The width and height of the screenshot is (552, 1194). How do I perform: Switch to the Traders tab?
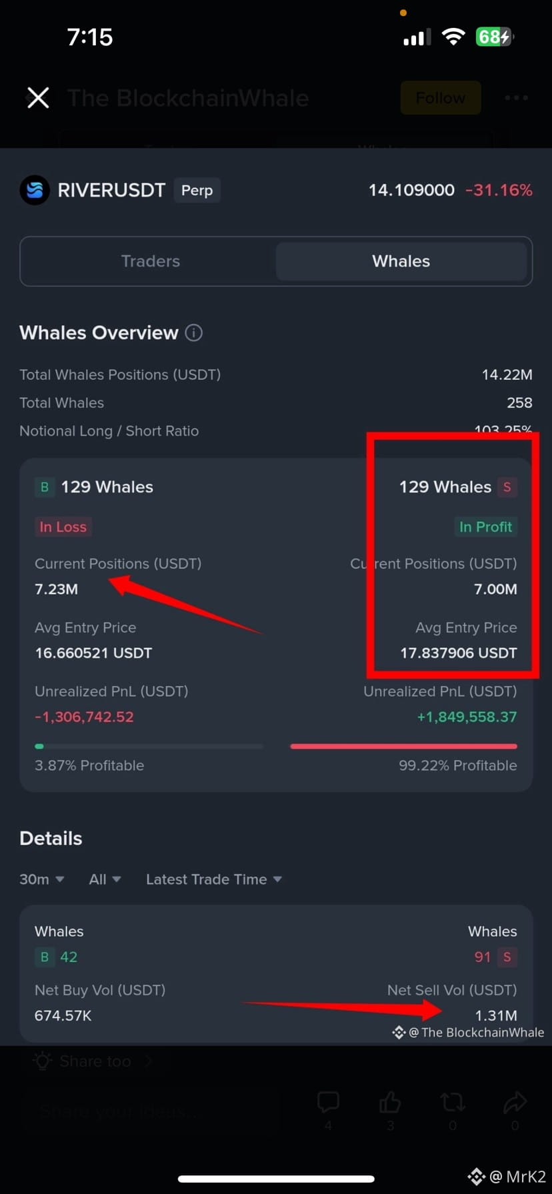(150, 261)
